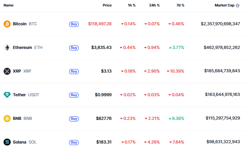Click the BNB row Buy button
The height and width of the screenshot is (150, 246).
(74, 119)
